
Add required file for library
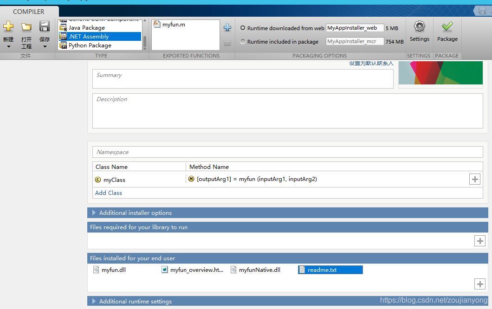[x=479, y=241]
